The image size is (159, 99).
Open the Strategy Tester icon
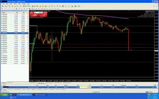click(20, 6)
